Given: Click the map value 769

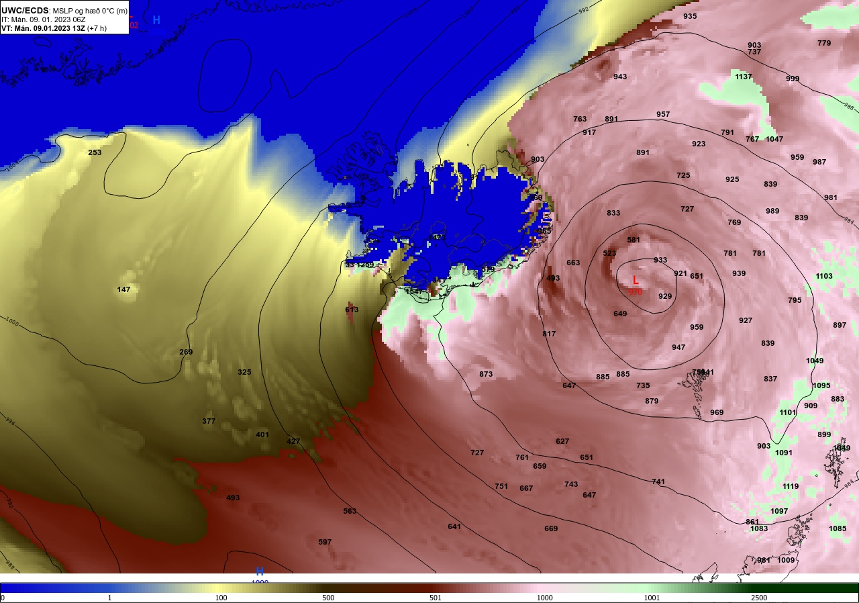Looking at the screenshot, I should pos(734,222).
